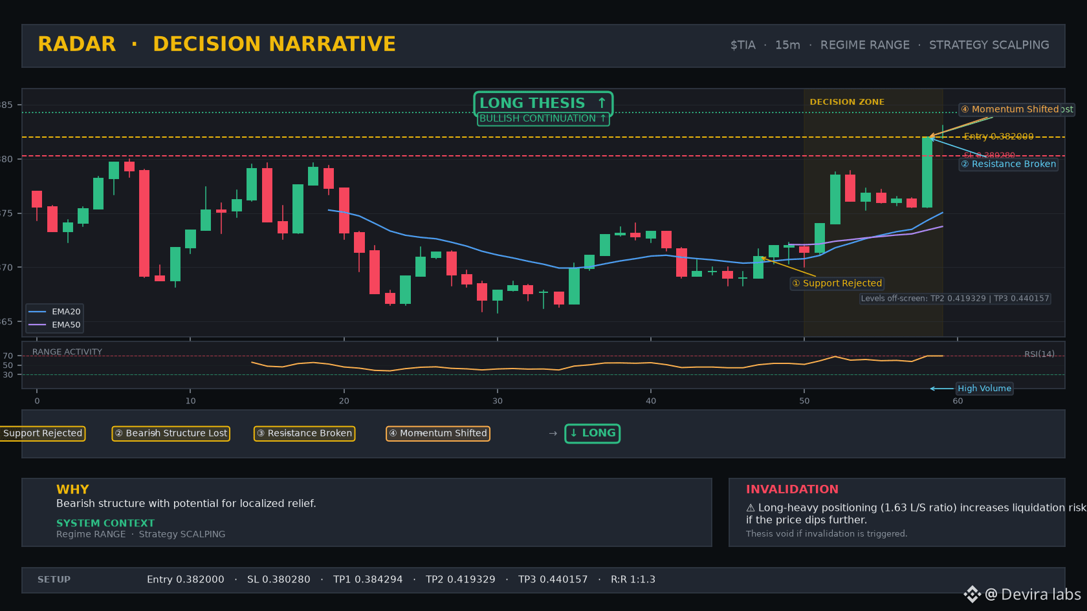Click the RADAR DECISION NARRATIVE title
The height and width of the screenshot is (611, 1087).
coord(217,44)
